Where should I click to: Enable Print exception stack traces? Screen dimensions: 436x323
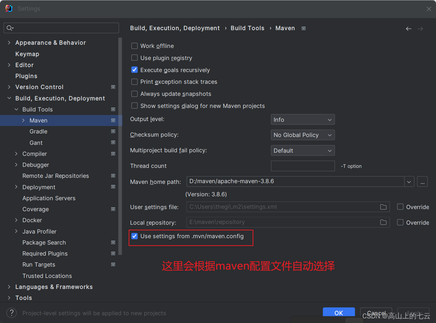click(134, 82)
